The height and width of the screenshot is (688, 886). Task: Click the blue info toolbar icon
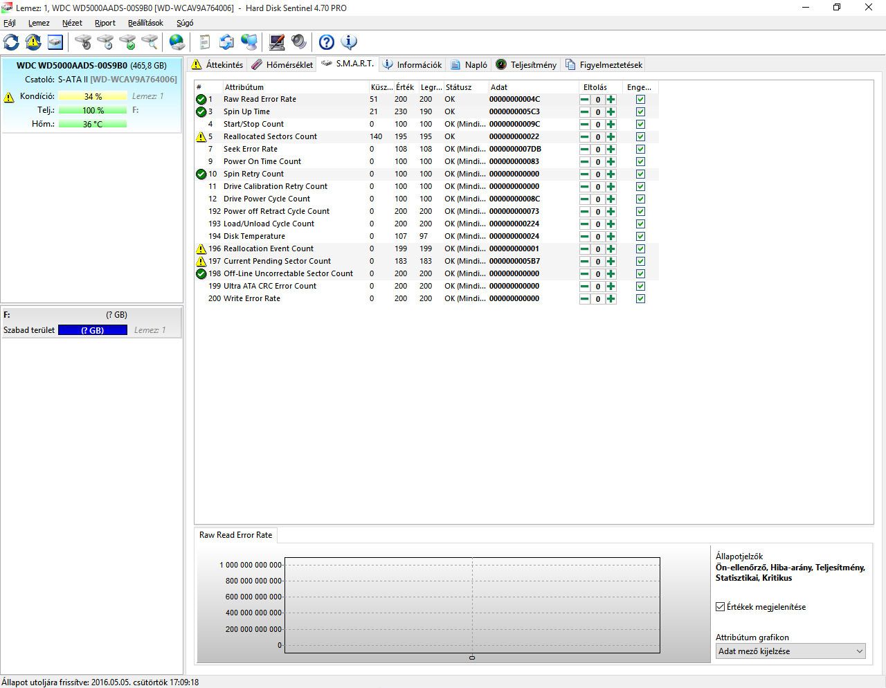[x=349, y=42]
